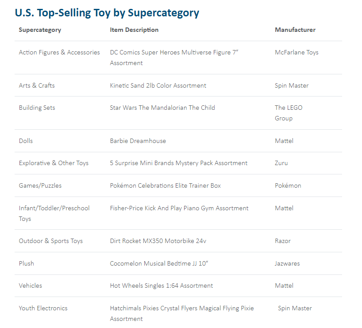Select the Explorative & Other Toys row label
This screenshot has height=328, width=362.
point(54,163)
